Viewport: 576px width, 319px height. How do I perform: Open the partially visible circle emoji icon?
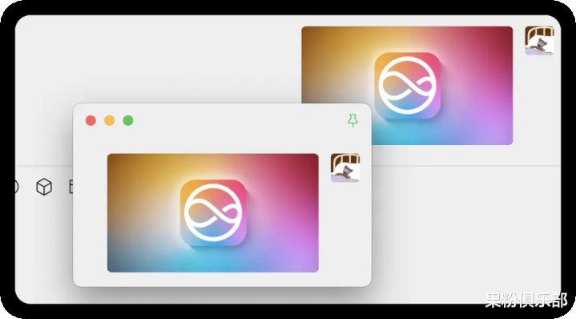[x=16, y=187]
